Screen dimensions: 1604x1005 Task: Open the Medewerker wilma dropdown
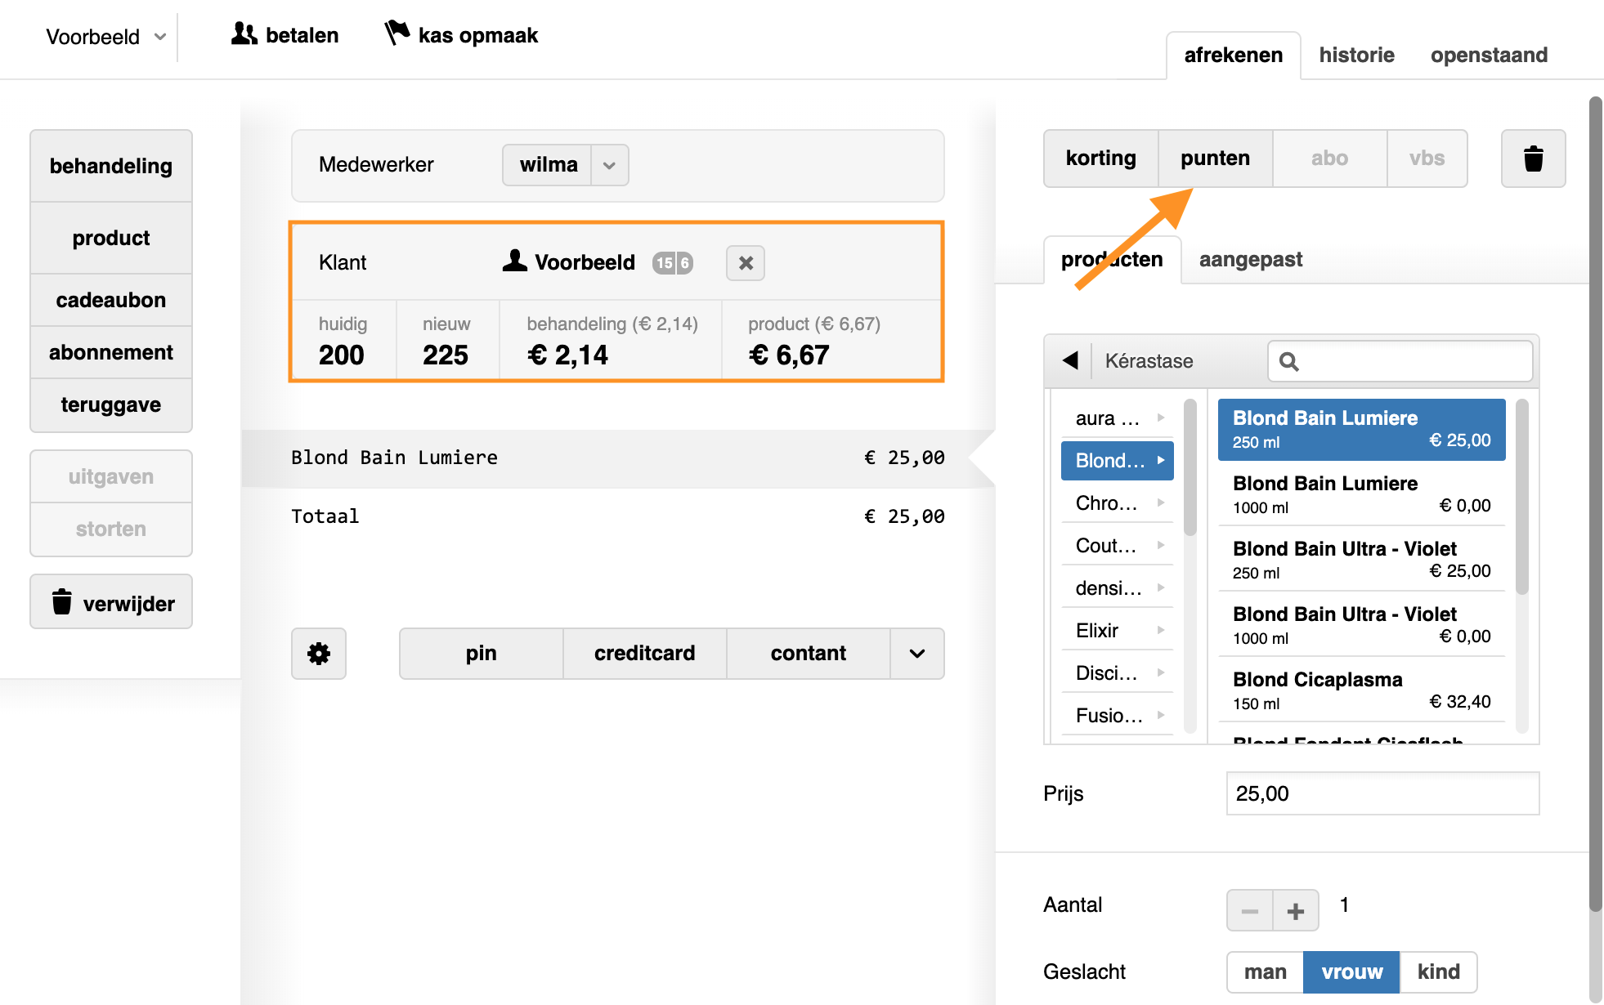[565, 165]
